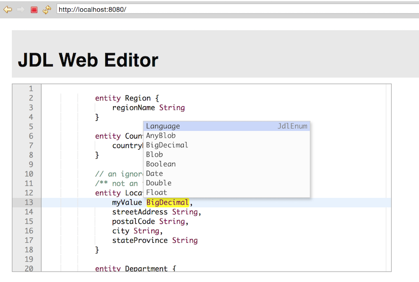
Task: Select Date in the type suggestions
Action: [155, 173]
